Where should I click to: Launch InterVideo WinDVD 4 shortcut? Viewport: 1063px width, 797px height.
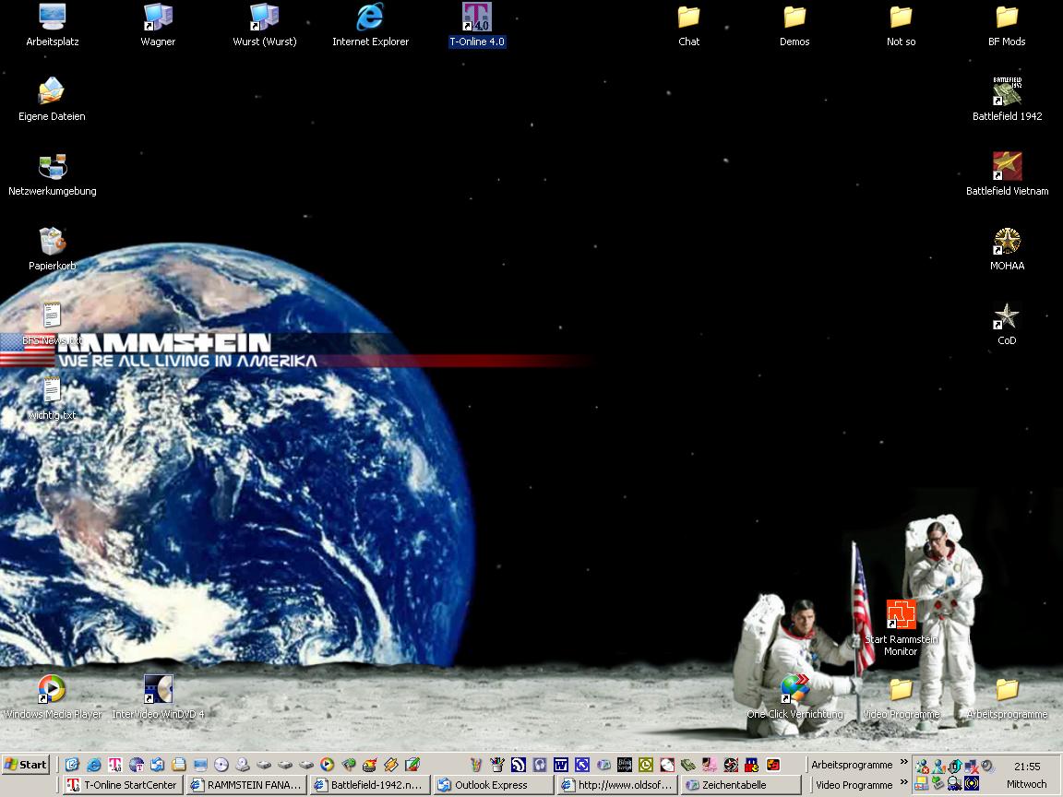pyautogui.click(x=158, y=696)
